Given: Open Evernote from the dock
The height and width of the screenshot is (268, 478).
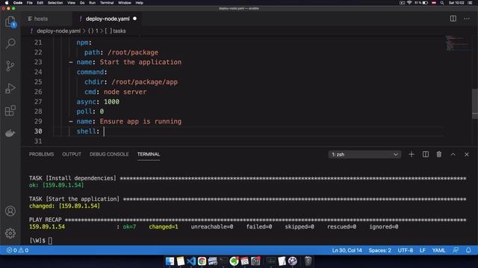Looking at the screenshot, I should pos(234,261).
